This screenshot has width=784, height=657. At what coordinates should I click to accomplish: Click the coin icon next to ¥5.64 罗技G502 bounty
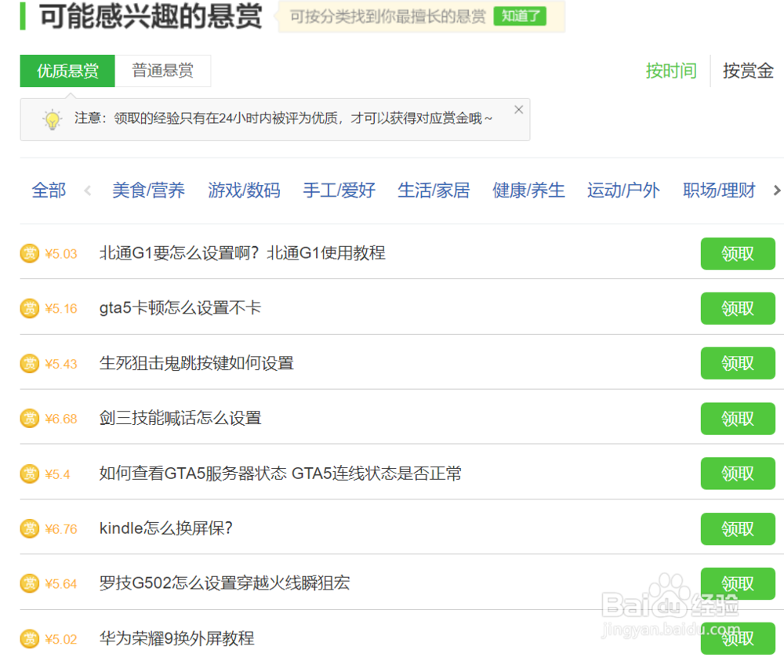click(30, 583)
